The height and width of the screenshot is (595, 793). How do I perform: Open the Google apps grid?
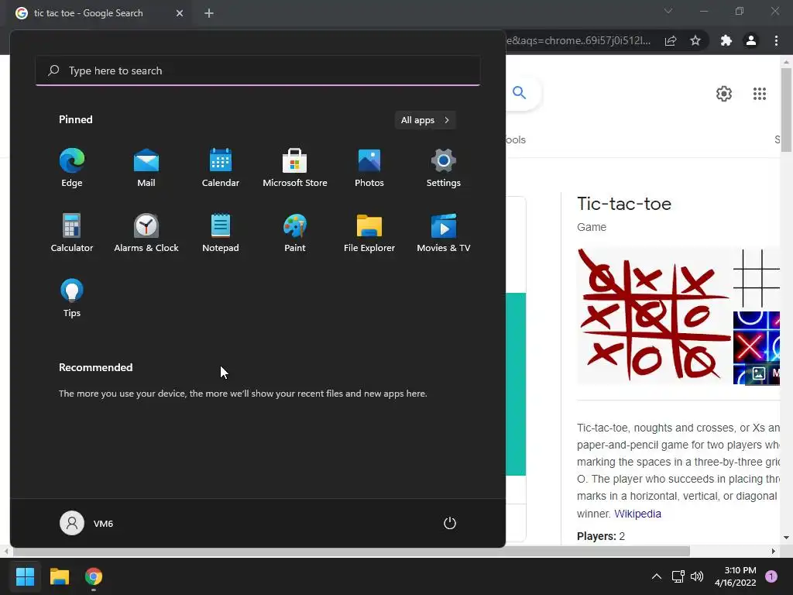point(760,94)
